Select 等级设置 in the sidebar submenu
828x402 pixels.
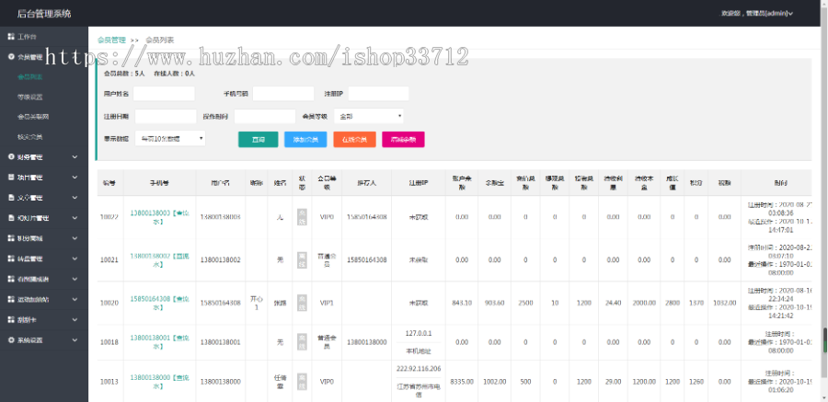coord(29,98)
